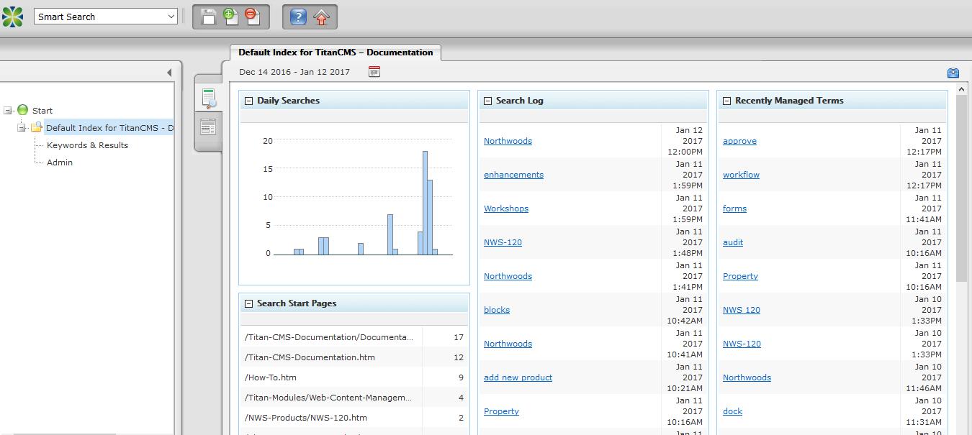Viewport: 972px width, 435px height.
Task: Open the Smart Search dropdown
Action: tap(106, 17)
